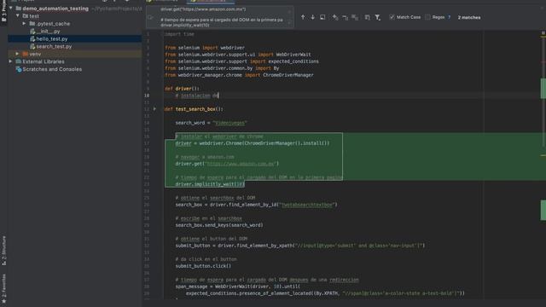Add selection for next occurrence icon

click(x=335, y=17)
